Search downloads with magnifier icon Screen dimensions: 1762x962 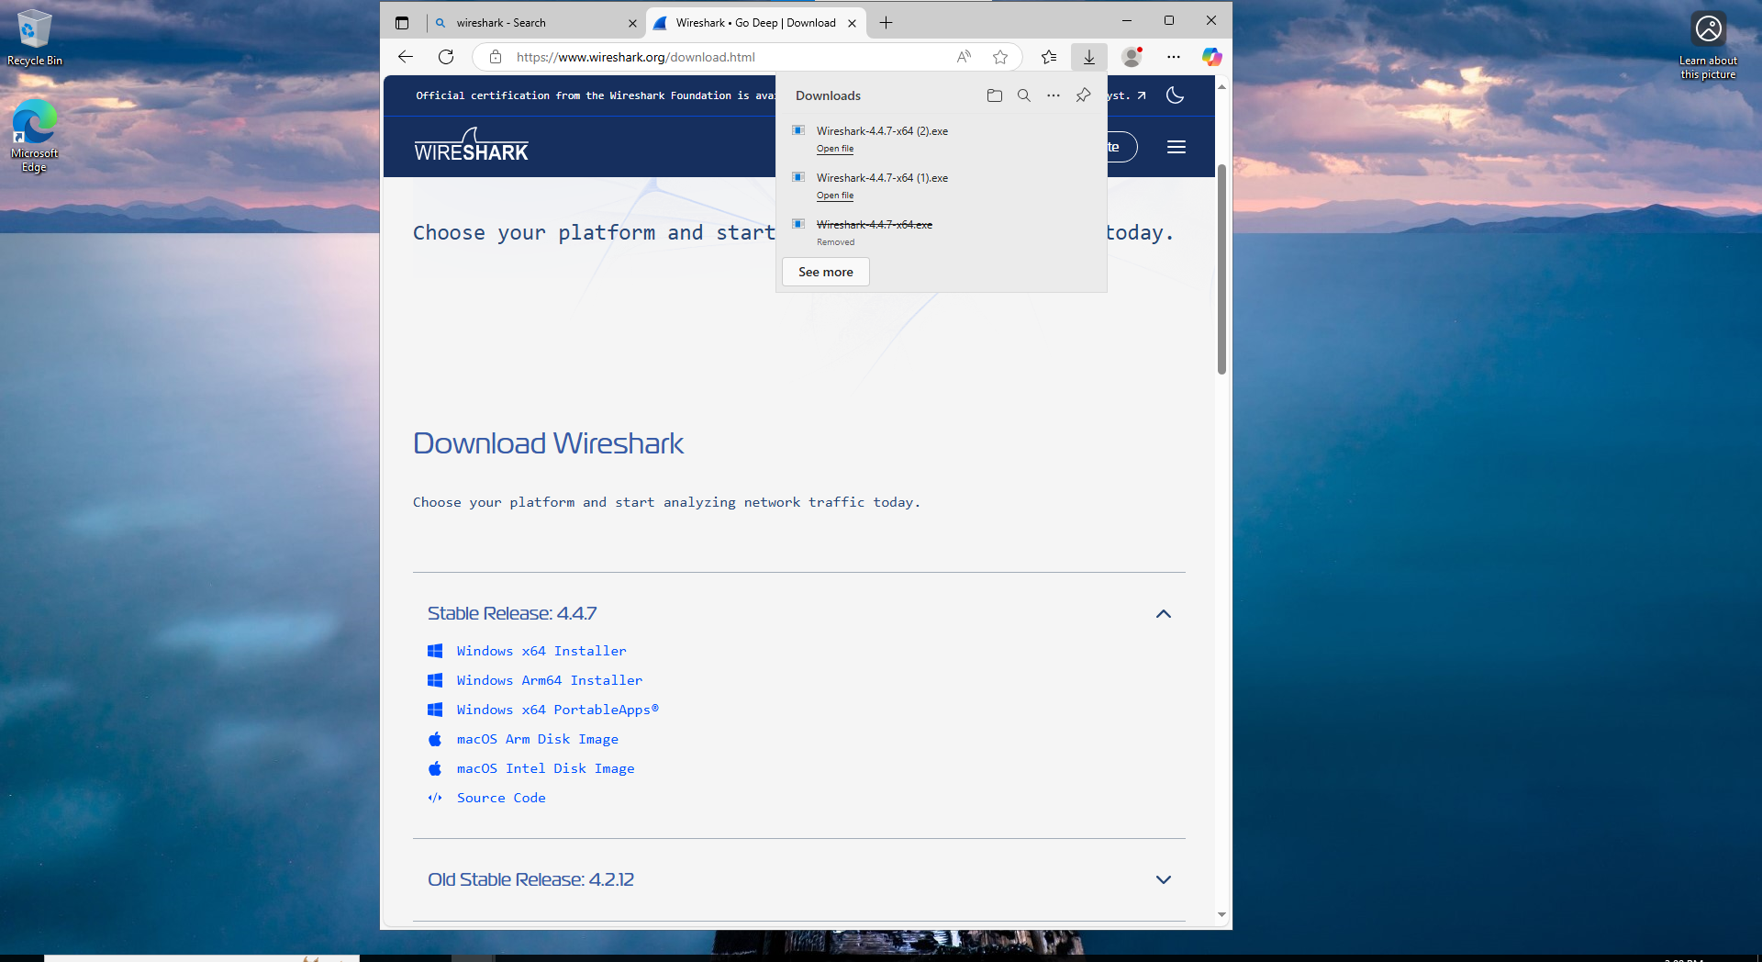tap(1024, 95)
